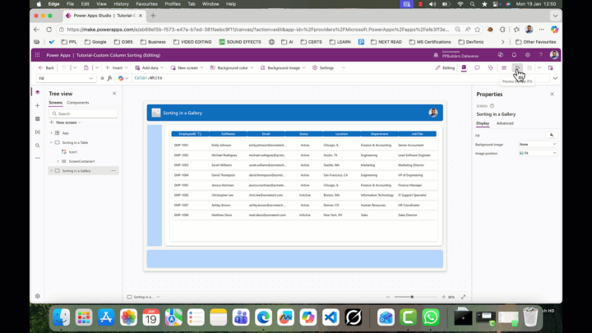
Task: Click the zoom out minus button
Action: [388, 297]
